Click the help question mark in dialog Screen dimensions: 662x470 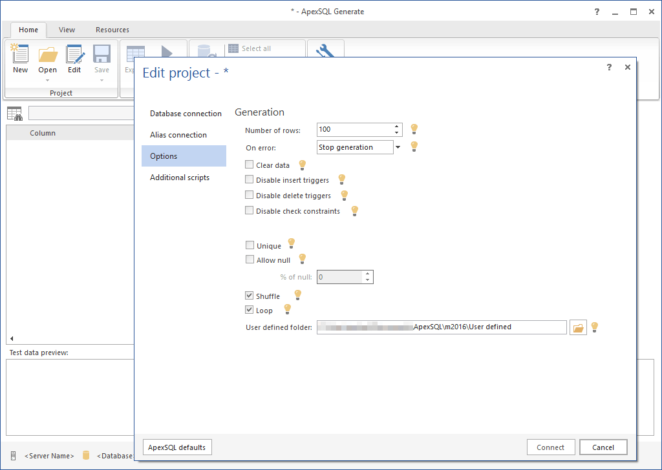[609, 67]
